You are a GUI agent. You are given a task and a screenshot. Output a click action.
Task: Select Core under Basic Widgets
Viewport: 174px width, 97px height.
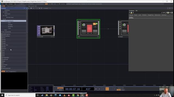[9, 23]
